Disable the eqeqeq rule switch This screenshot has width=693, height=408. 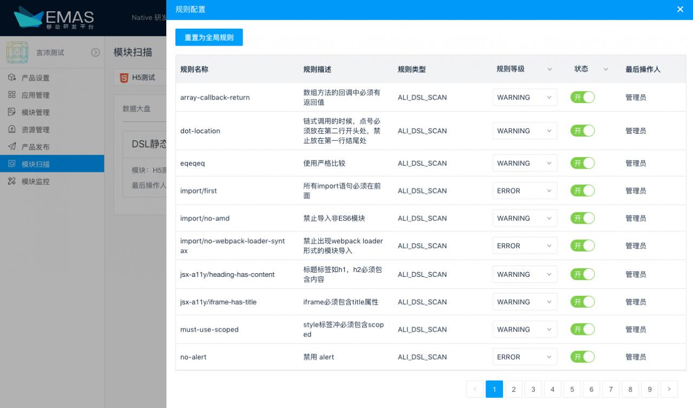(583, 163)
